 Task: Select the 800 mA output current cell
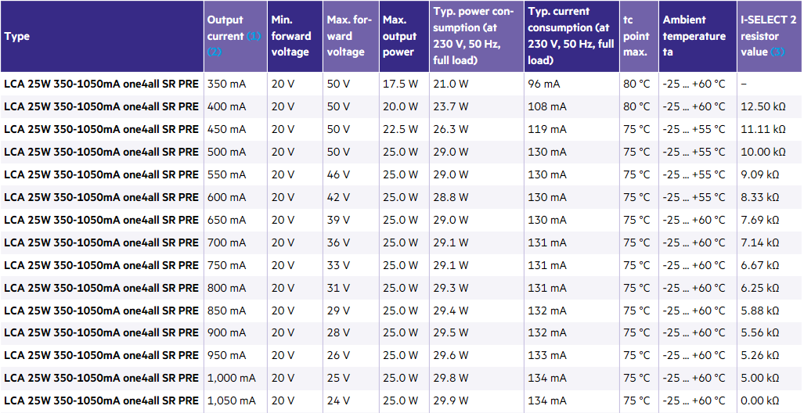[x=236, y=288]
